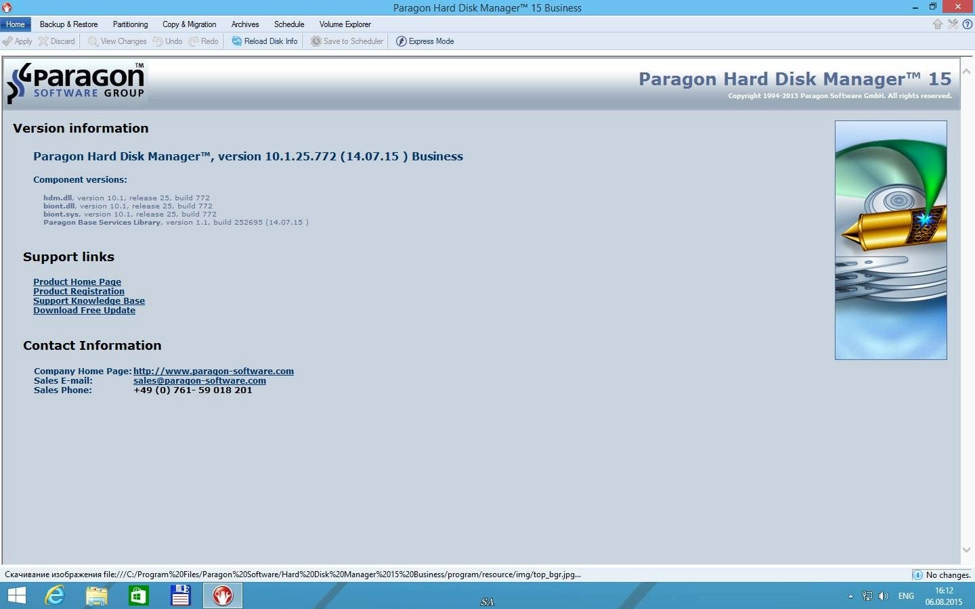975x609 pixels.
Task: Open settings via wrench-screwdriver icon
Action: [x=953, y=24]
